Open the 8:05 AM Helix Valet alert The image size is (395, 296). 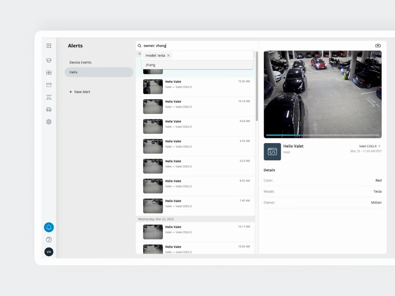point(195,186)
